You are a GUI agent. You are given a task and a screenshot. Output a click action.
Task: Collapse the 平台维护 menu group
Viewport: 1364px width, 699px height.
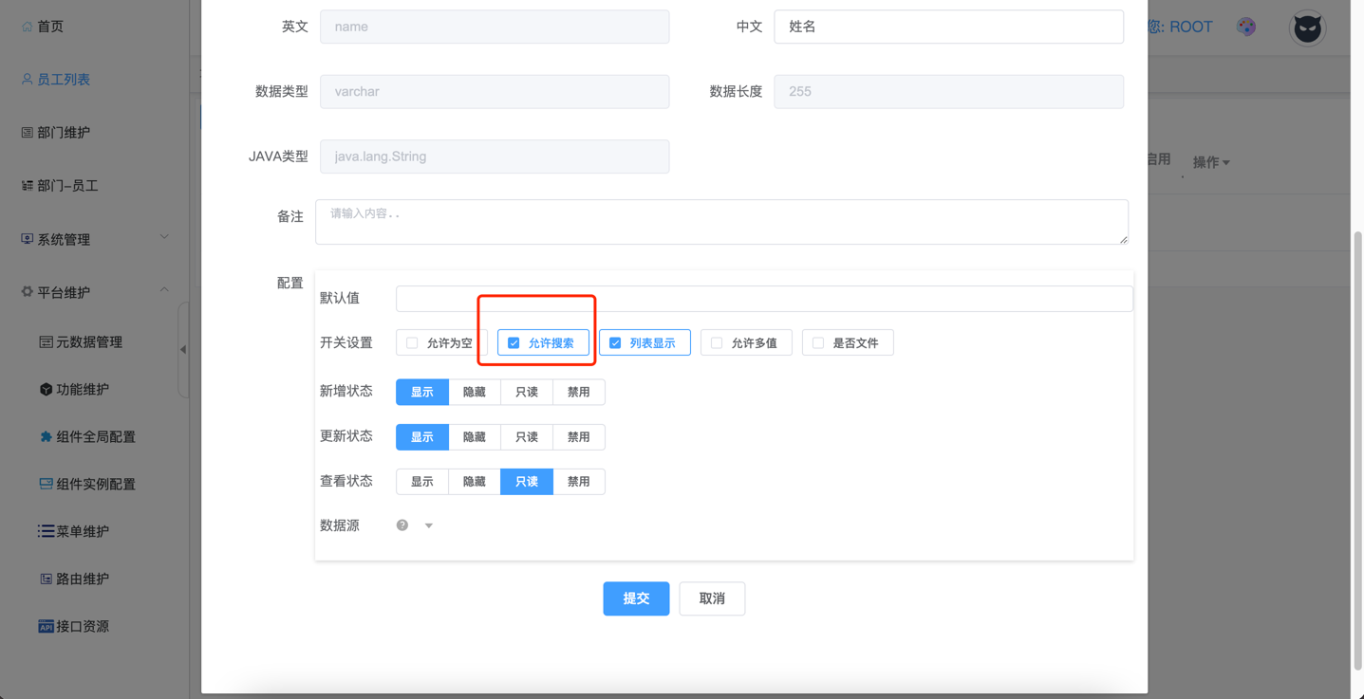(164, 291)
